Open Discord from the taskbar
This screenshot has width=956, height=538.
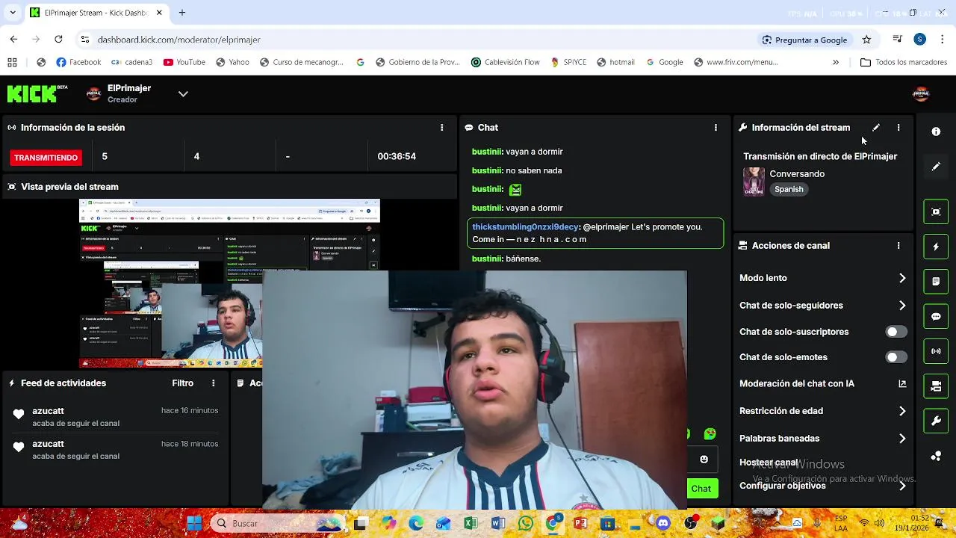click(x=663, y=523)
